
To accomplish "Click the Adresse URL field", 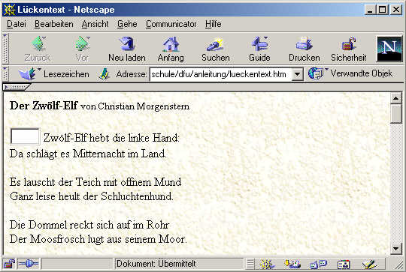I will coord(220,74).
